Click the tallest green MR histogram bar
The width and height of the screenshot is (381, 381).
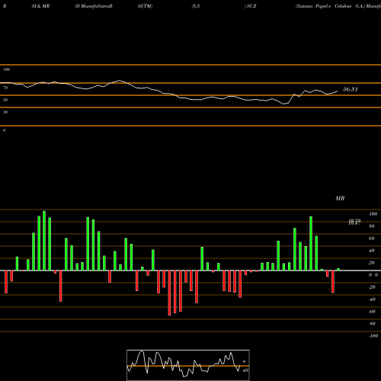pyautogui.click(x=44, y=241)
